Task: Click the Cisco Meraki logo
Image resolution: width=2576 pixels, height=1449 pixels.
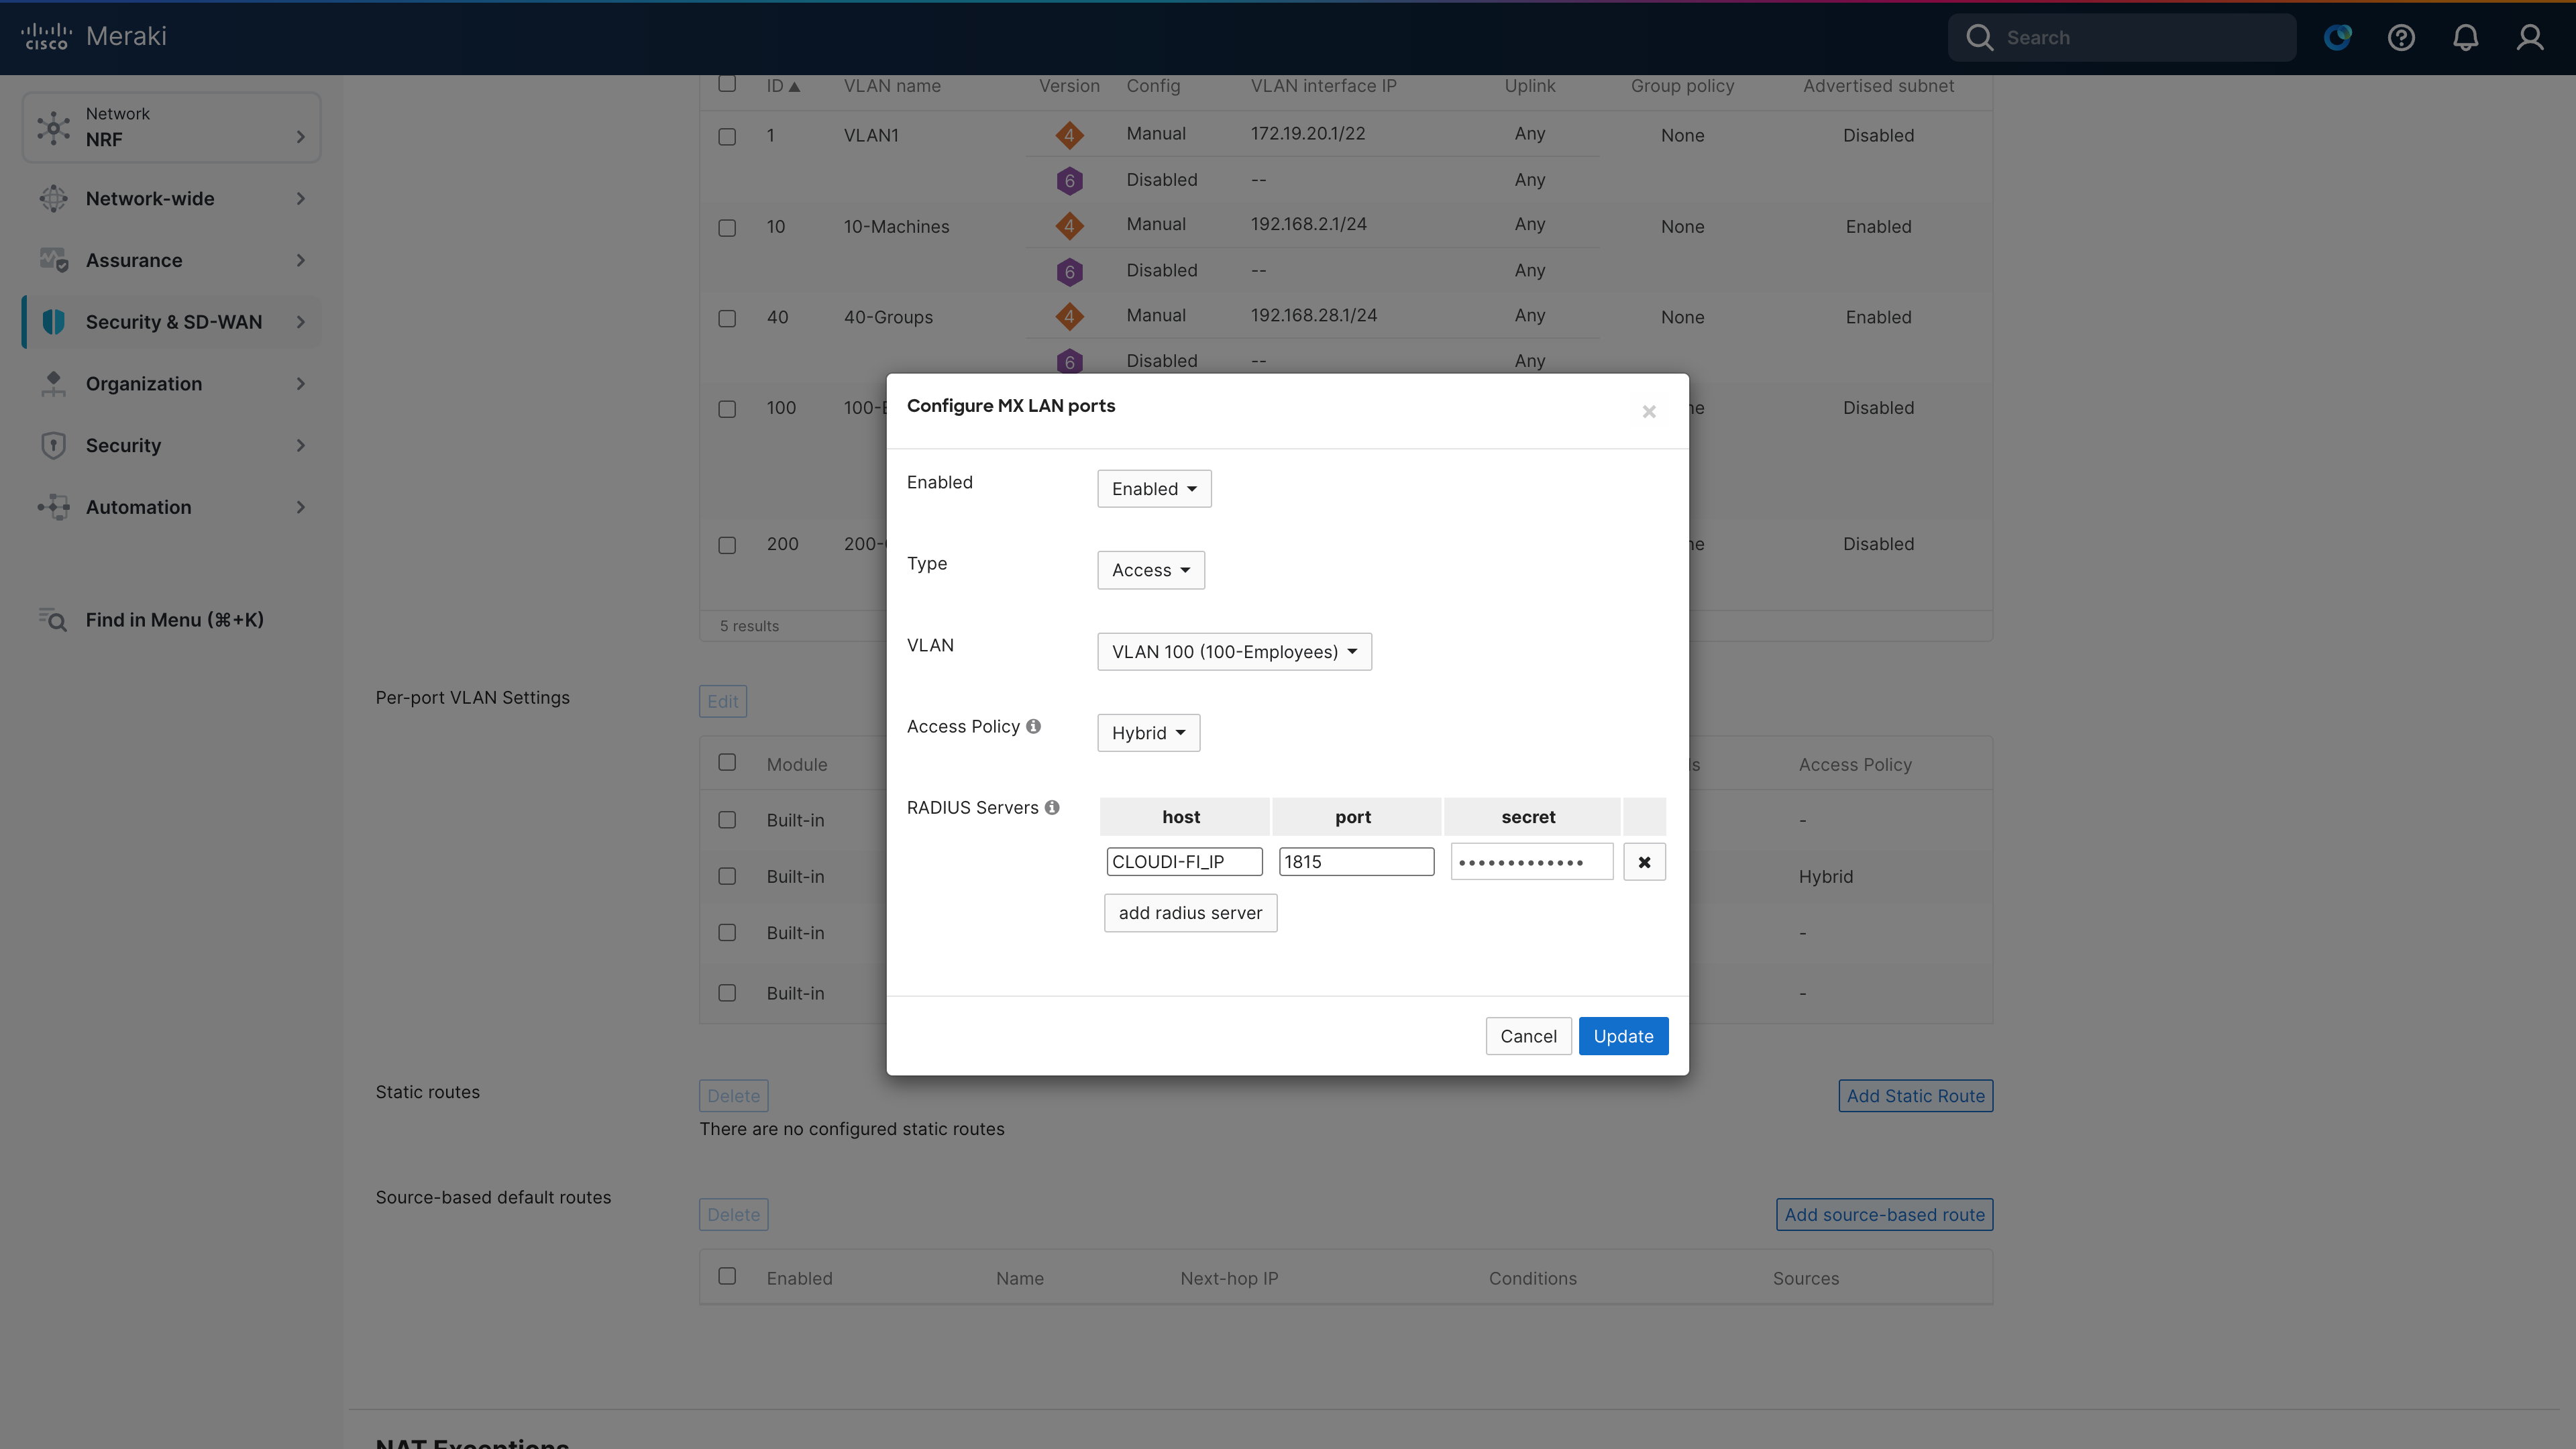Action: click(94, 37)
